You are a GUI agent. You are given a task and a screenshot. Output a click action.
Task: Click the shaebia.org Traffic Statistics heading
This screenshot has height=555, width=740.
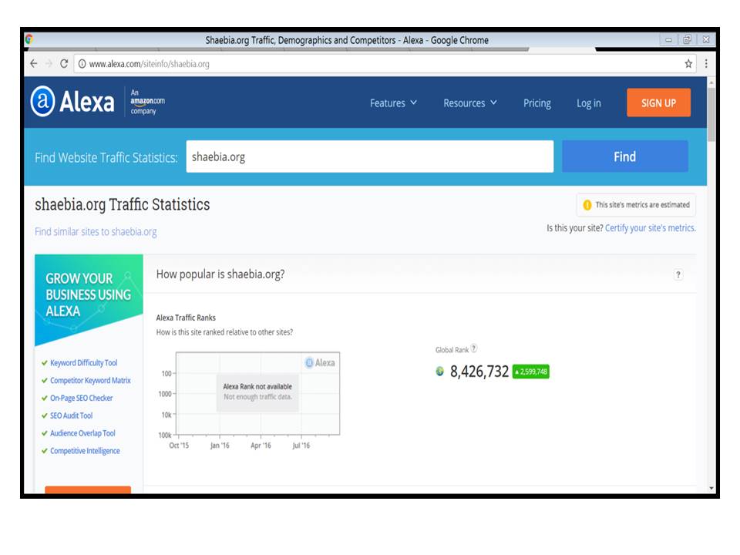[x=123, y=204]
